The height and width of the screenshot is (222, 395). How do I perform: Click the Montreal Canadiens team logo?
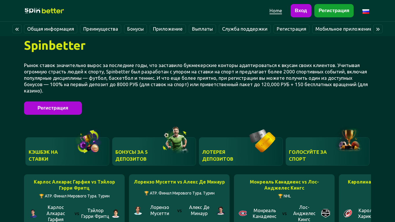(x=243, y=213)
